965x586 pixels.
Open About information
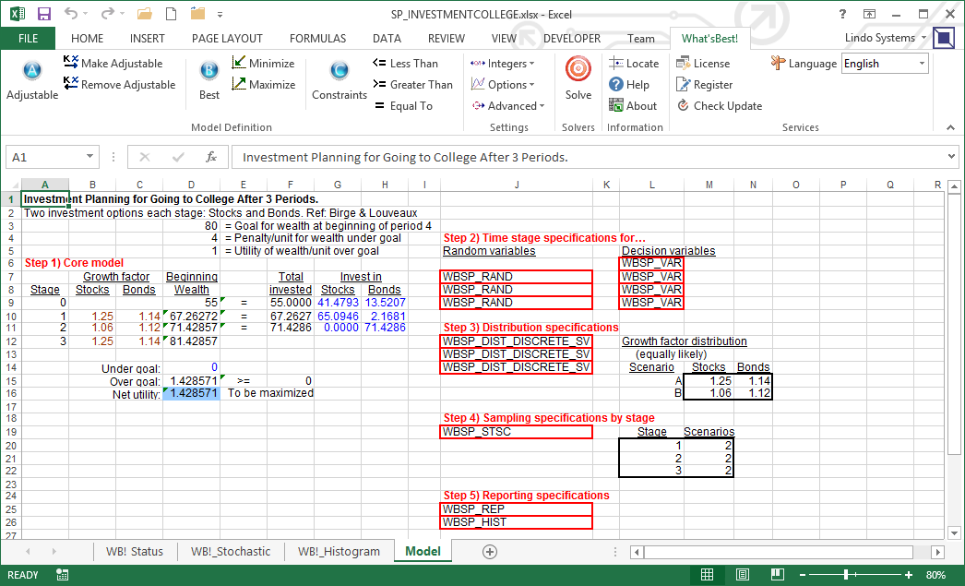coord(633,106)
